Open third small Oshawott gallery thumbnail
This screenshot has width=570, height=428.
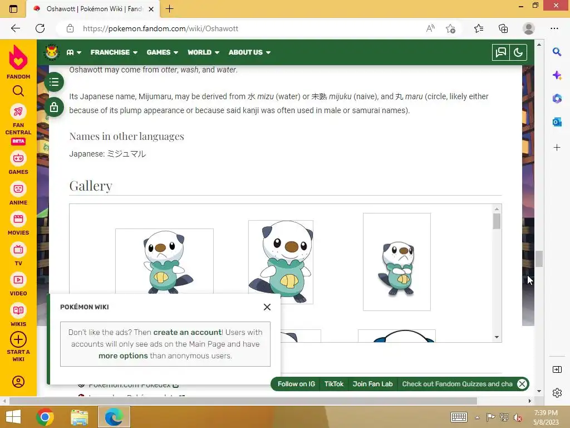(x=396, y=262)
